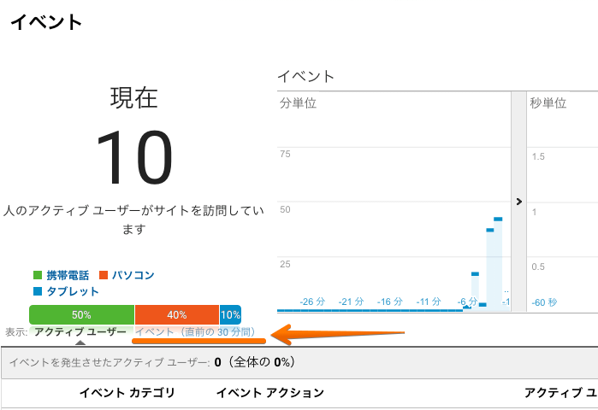The height and width of the screenshot is (410, 598).
Task: Click the small triangle under アクティブ ユーザー
Action: (80, 343)
